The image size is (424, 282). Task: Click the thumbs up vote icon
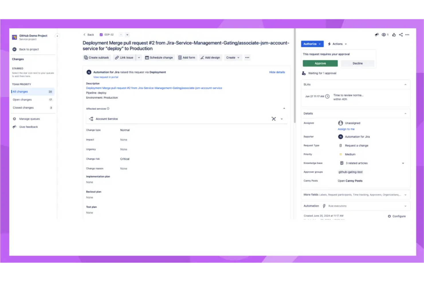[394, 35]
